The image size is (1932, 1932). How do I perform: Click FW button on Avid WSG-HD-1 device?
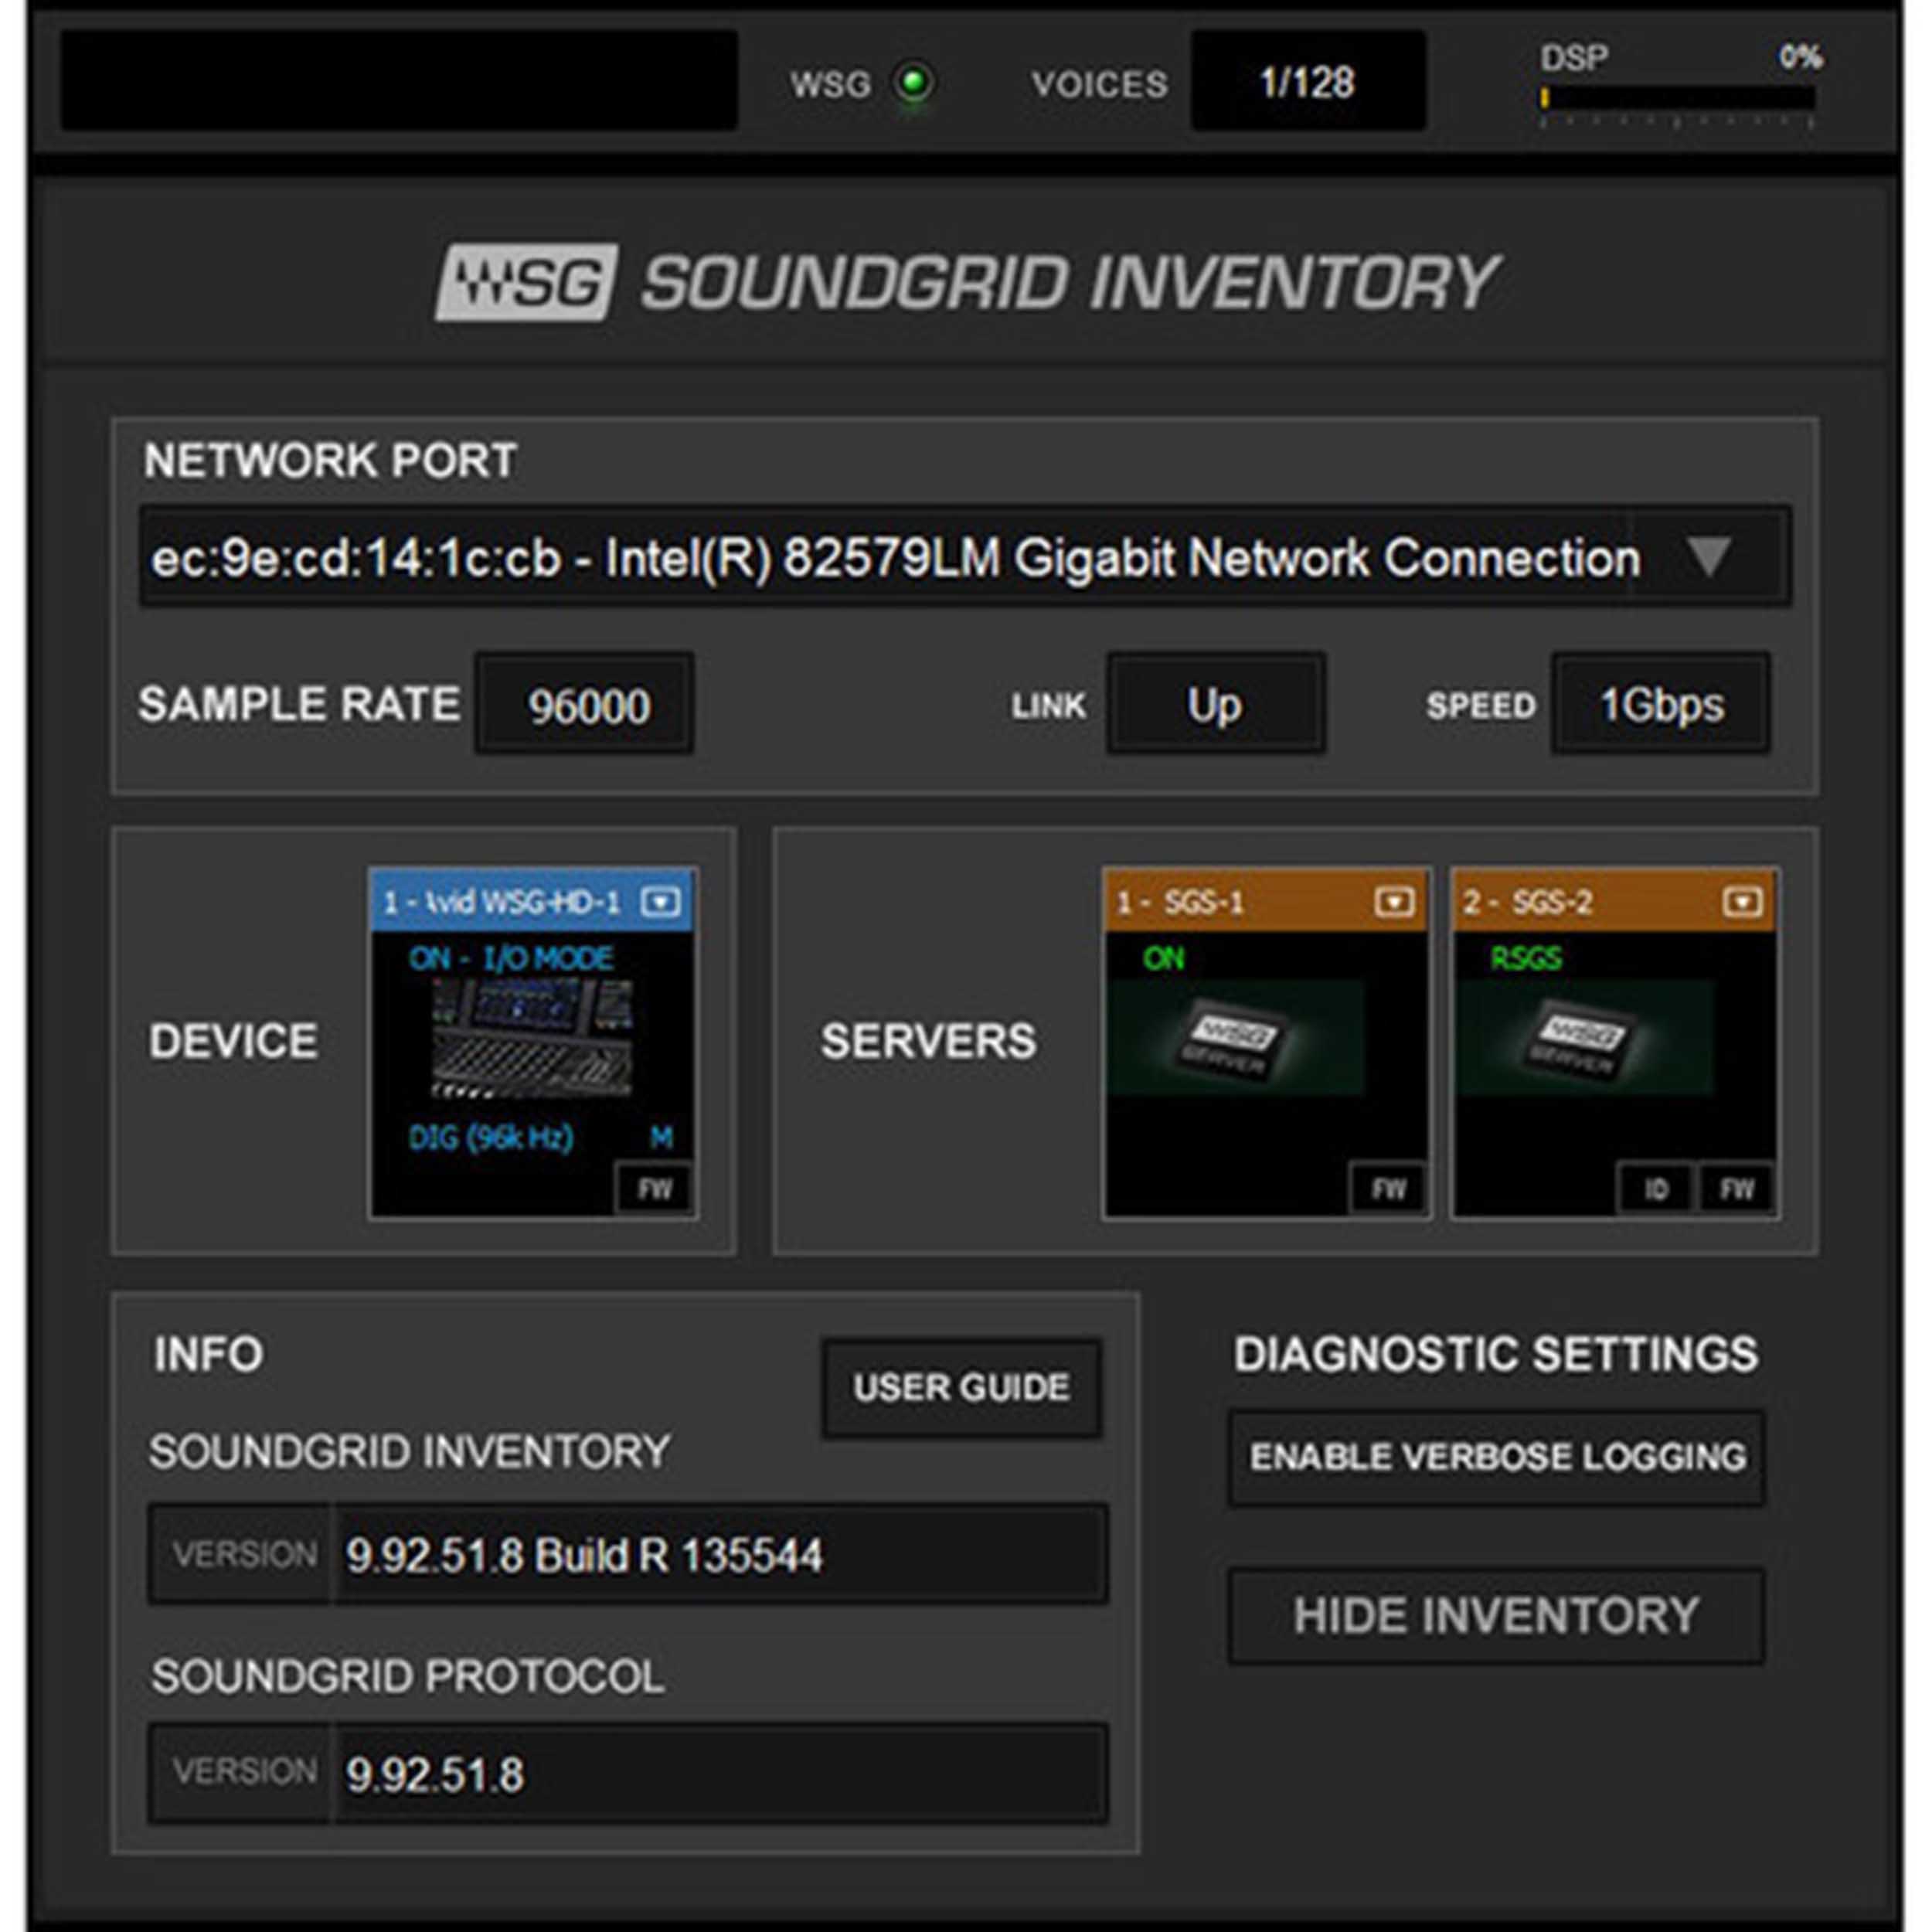point(654,1189)
